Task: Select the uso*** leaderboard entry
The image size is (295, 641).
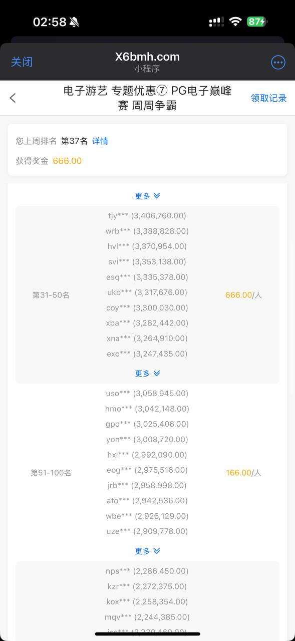Action: (147, 393)
